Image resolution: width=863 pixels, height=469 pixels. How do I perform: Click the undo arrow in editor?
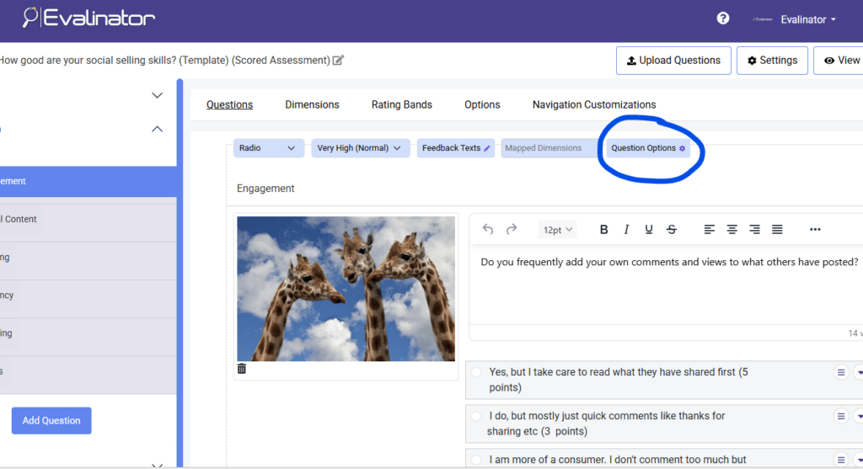pyautogui.click(x=488, y=229)
